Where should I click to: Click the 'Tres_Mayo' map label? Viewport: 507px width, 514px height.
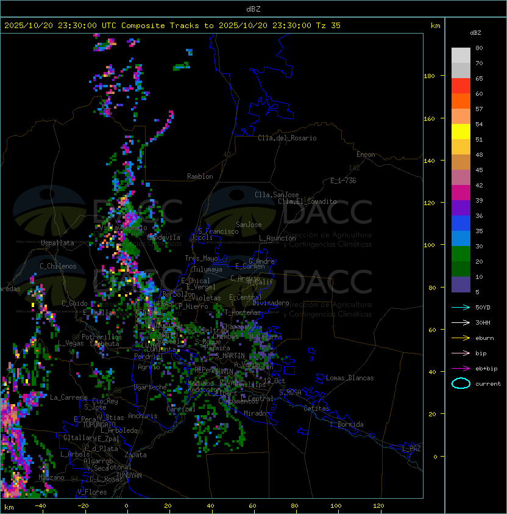click(x=201, y=258)
